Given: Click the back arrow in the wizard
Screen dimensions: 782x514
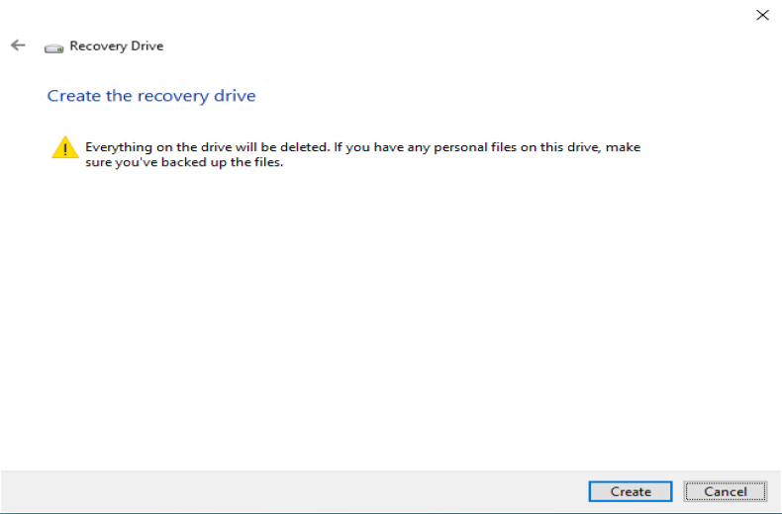Looking at the screenshot, I should click(18, 45).
